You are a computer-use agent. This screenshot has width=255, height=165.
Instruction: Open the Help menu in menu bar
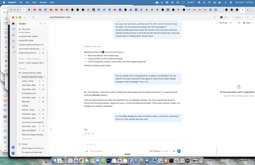pos(52,2)
